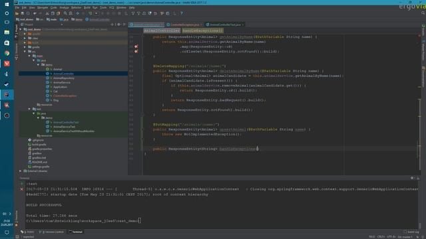The width and height of the screenshot is (426, 239).
Task: Click the Find magnifier toolbar icon
Action: pos(65,13)
